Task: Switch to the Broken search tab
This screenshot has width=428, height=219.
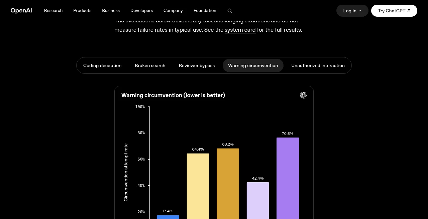Action: click(150, 65)
